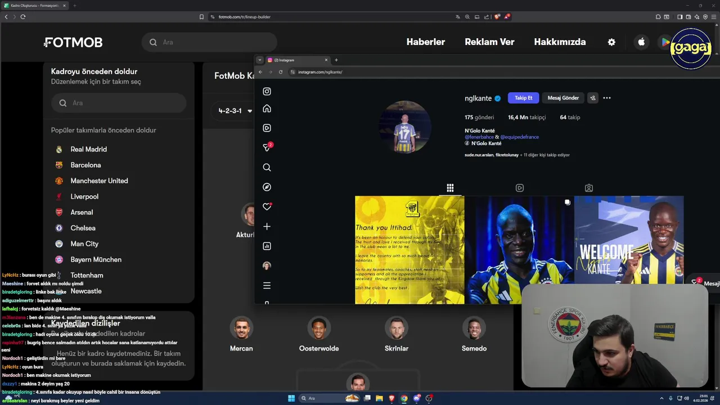Select Oosterwolde player in lineup
The image size is (720, 405).
319,335
